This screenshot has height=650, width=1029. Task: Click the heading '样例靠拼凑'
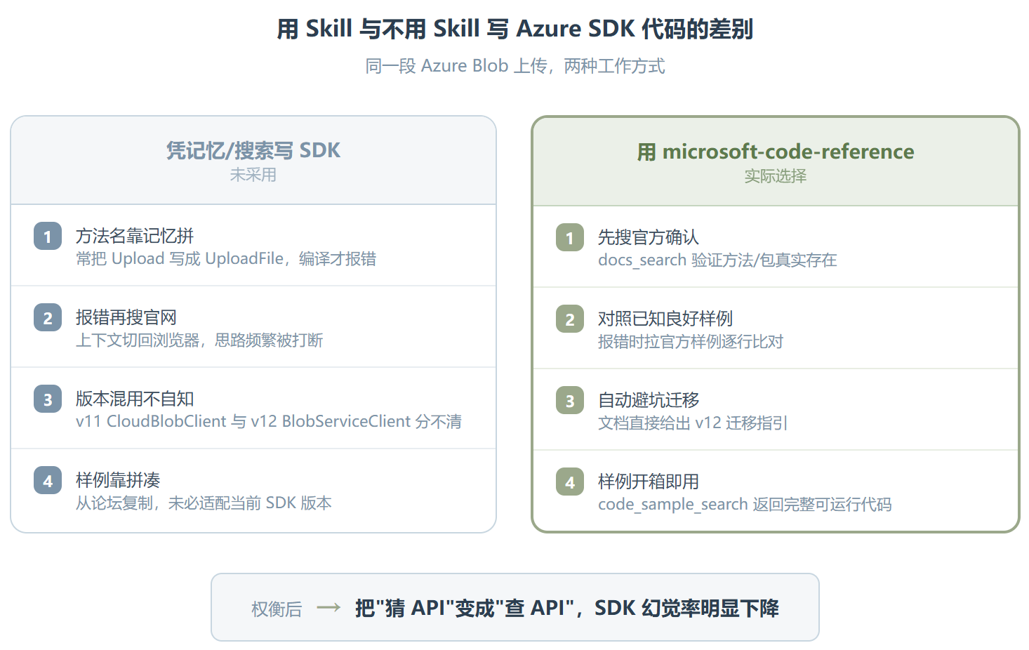(118, 480)
